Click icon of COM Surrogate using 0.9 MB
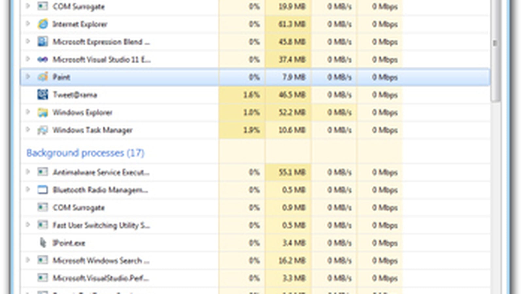 click(42, 207)
